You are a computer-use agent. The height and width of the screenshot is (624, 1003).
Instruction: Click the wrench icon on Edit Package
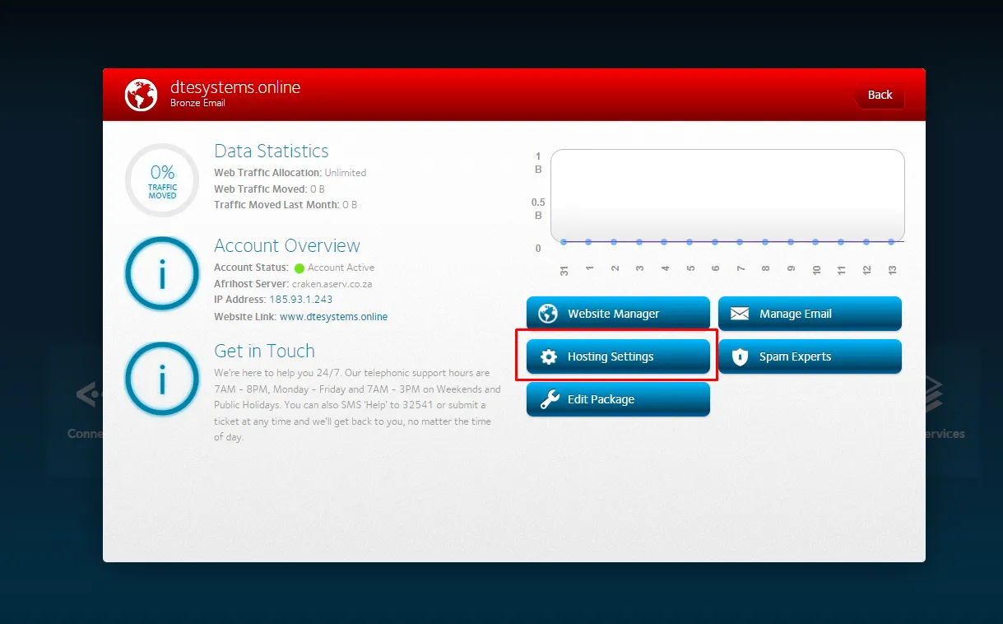pyautogui.click(x=549, y=399)
